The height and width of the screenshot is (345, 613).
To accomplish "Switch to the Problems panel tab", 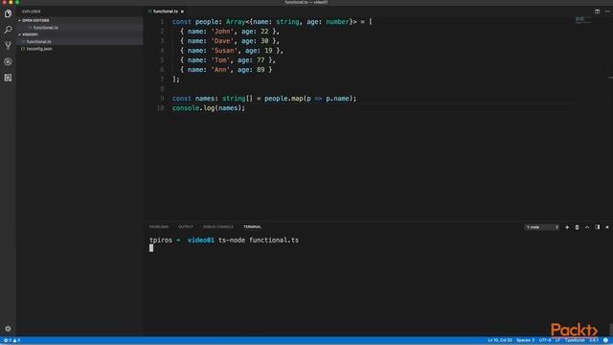I will (159, 227).
